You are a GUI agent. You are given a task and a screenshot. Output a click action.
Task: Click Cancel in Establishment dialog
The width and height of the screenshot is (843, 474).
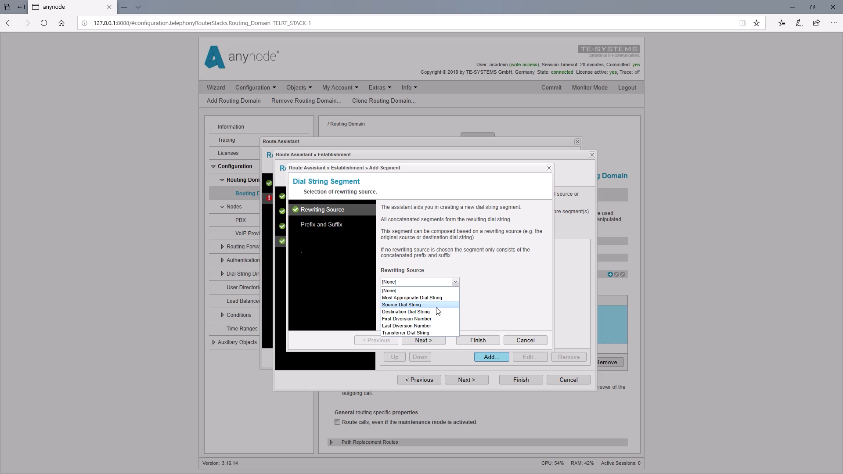click(x=569, y=380)
